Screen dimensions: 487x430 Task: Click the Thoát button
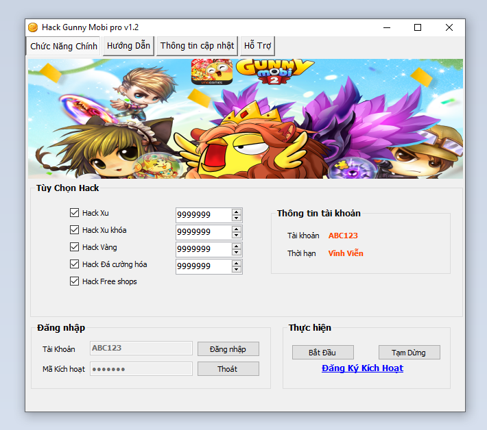[228, 369]
